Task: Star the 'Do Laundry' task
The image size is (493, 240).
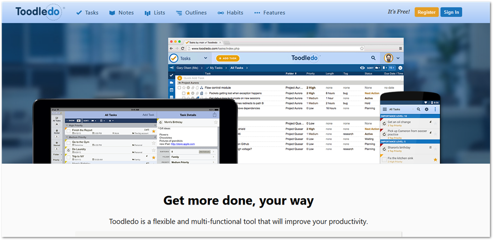Action: point(154,150)
